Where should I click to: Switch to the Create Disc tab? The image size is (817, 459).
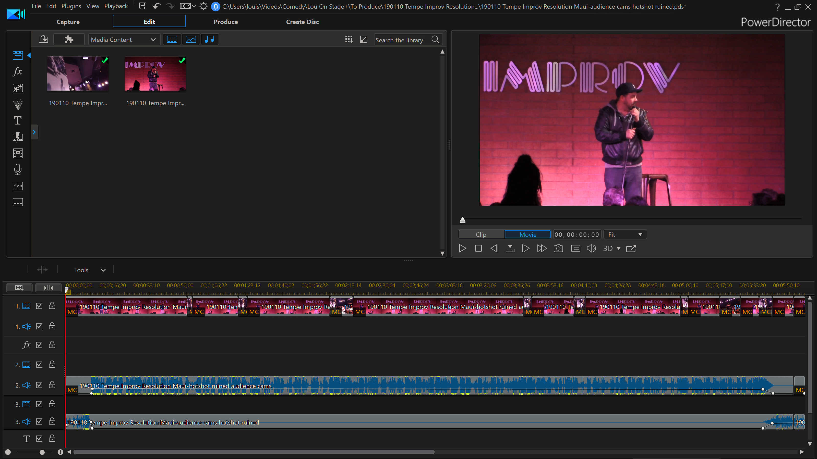point(302,21)
